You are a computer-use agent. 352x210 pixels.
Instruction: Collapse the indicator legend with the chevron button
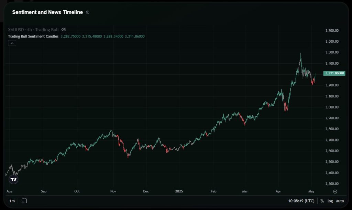12,43
